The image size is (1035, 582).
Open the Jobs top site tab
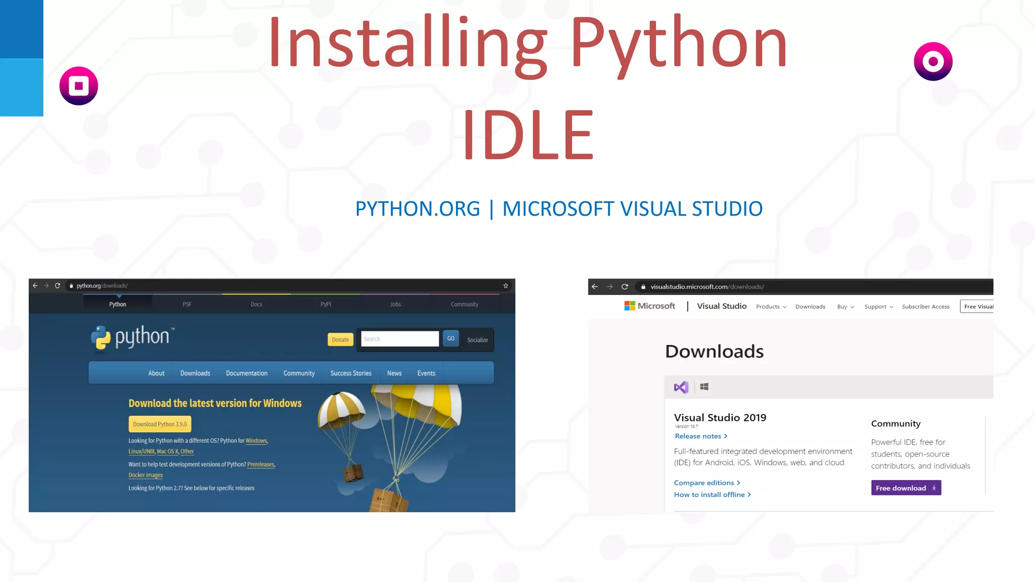395,304
